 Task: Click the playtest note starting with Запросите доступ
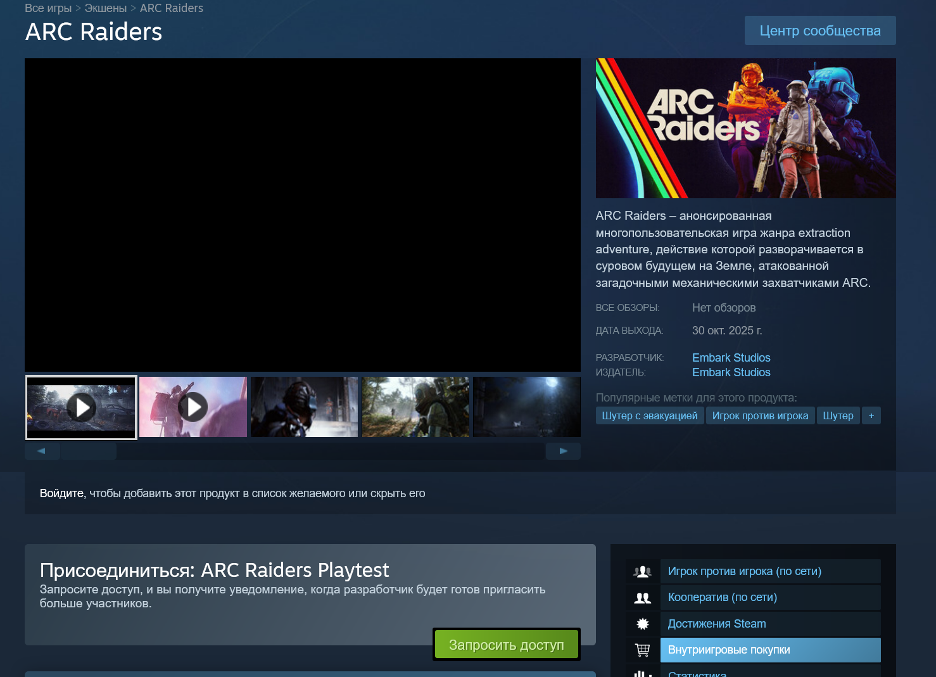[293, 597]
